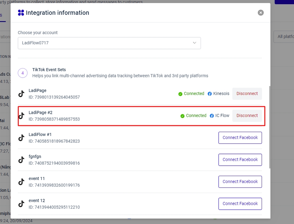Connect Facebook for event 11
Viewport: 294px width, 224px height.
click(240, 182)
